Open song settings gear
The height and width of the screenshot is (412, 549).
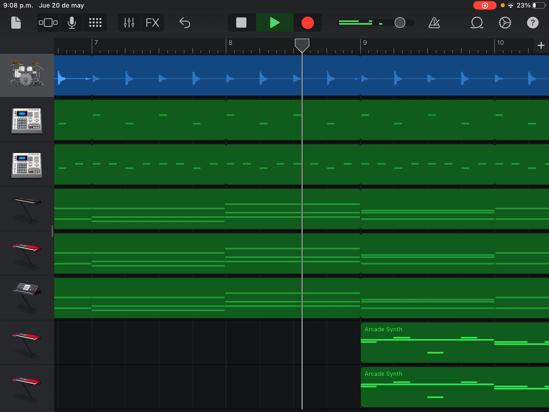(505, 23)
